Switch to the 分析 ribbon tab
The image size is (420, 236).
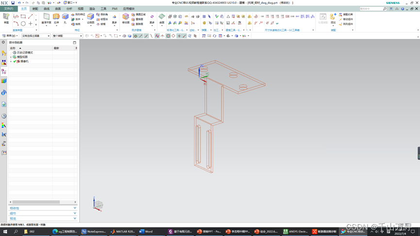[x=69, y=9]
